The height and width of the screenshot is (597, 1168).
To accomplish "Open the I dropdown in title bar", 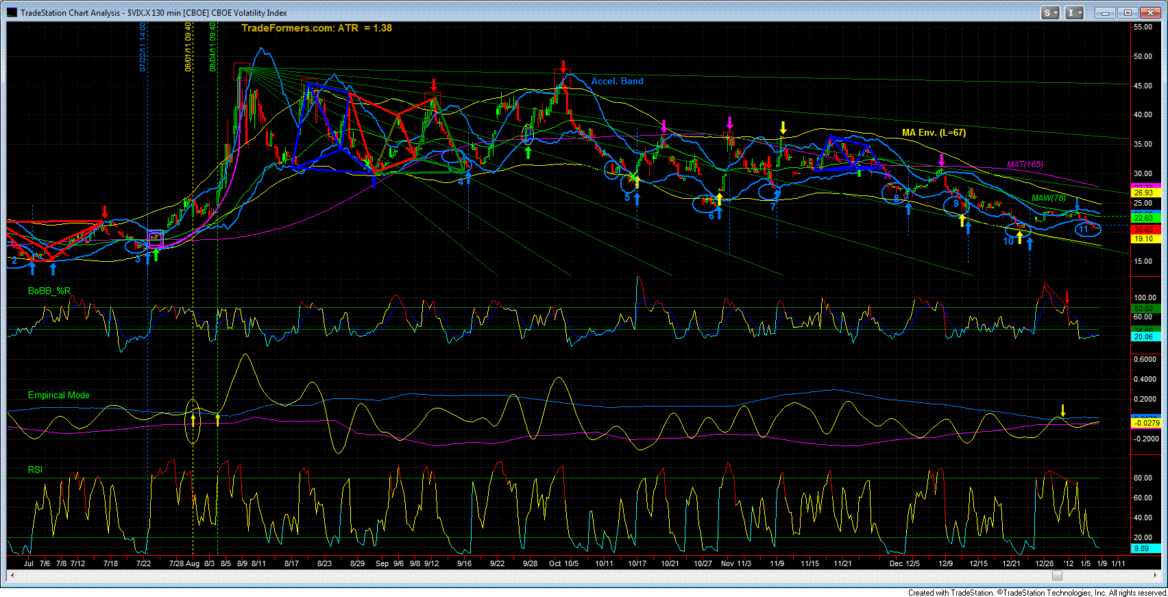I will [1074, 12].
